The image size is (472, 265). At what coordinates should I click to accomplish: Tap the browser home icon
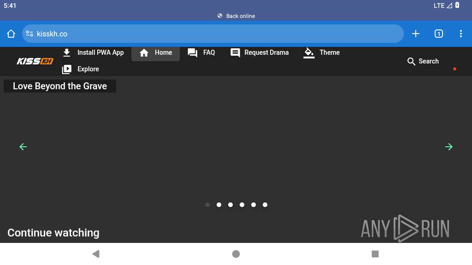tap(11, 34)
